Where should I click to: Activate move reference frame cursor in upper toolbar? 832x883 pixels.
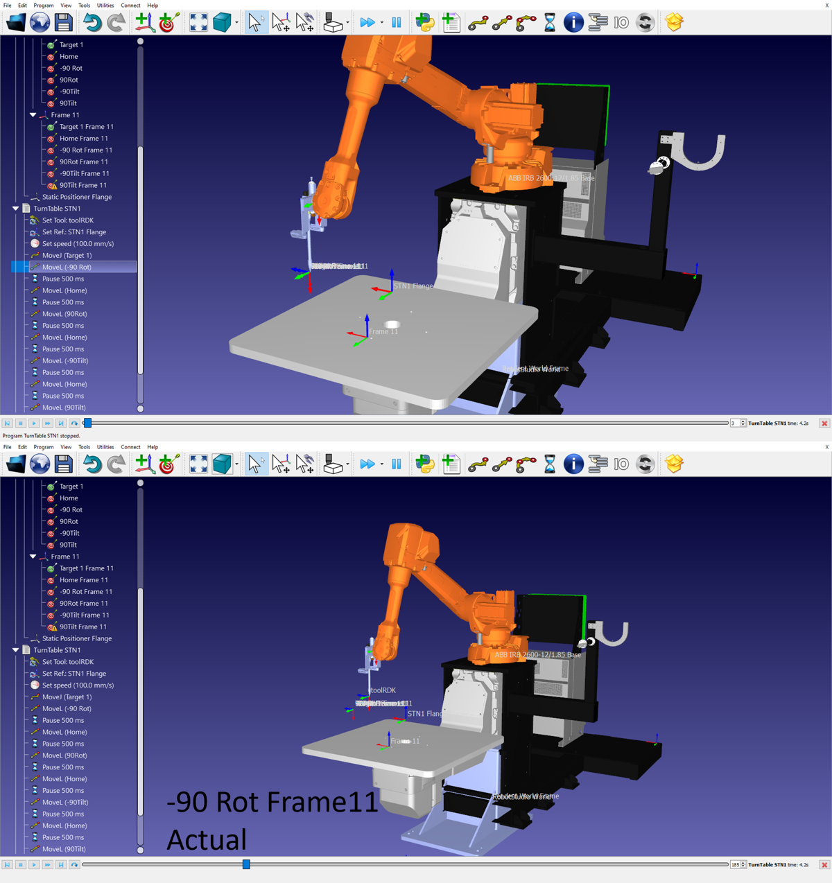pos(281,22)
